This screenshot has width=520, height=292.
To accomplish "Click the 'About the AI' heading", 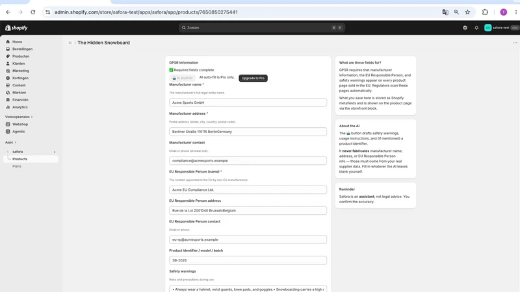I will coord(349,126).
